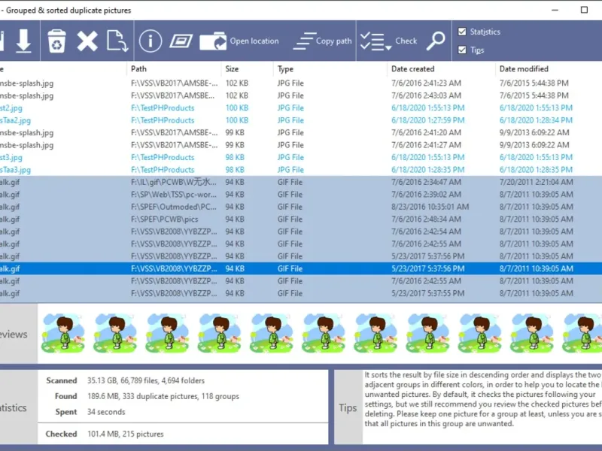Sort by the Date modified column header

pyautogui.click(x=524, y=68)
